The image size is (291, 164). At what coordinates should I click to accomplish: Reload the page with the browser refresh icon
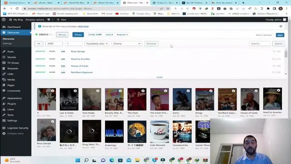point(17,9)
